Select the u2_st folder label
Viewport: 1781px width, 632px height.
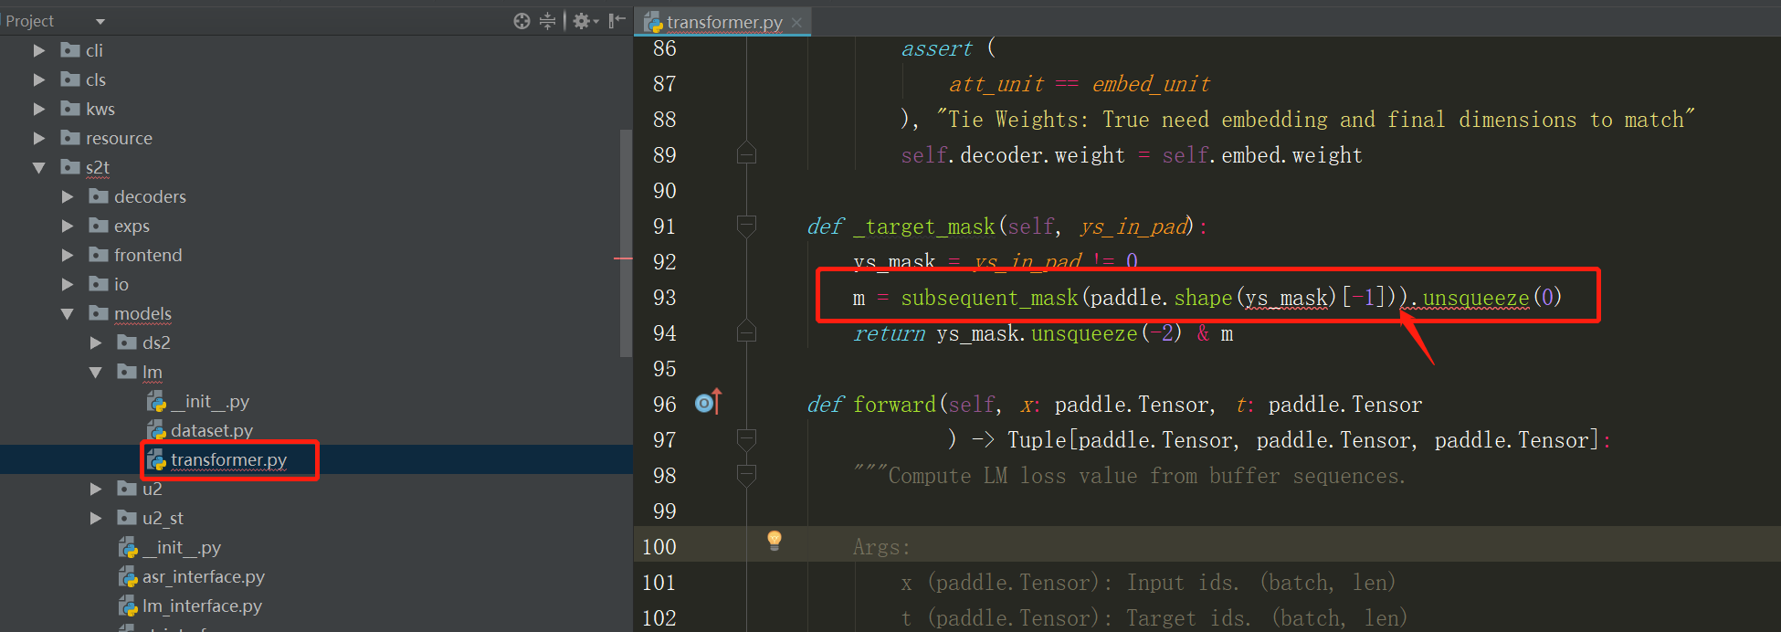point(163,518)
